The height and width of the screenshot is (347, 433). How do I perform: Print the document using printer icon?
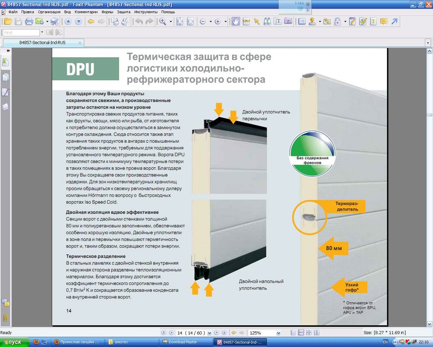point(29,21)
